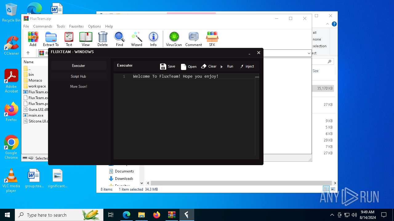The image size is (394, 221).
Task: Open CCleaner desktop shortcut
Action: 11,46
